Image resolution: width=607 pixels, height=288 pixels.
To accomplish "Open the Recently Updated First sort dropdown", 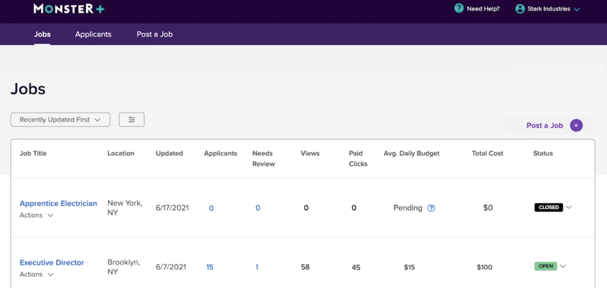I will point(60,120).
